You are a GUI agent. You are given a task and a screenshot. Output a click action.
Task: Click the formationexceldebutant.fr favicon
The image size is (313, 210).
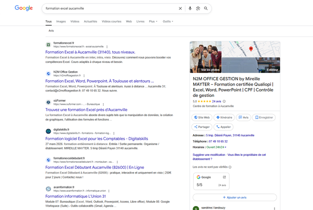(48, 160)
